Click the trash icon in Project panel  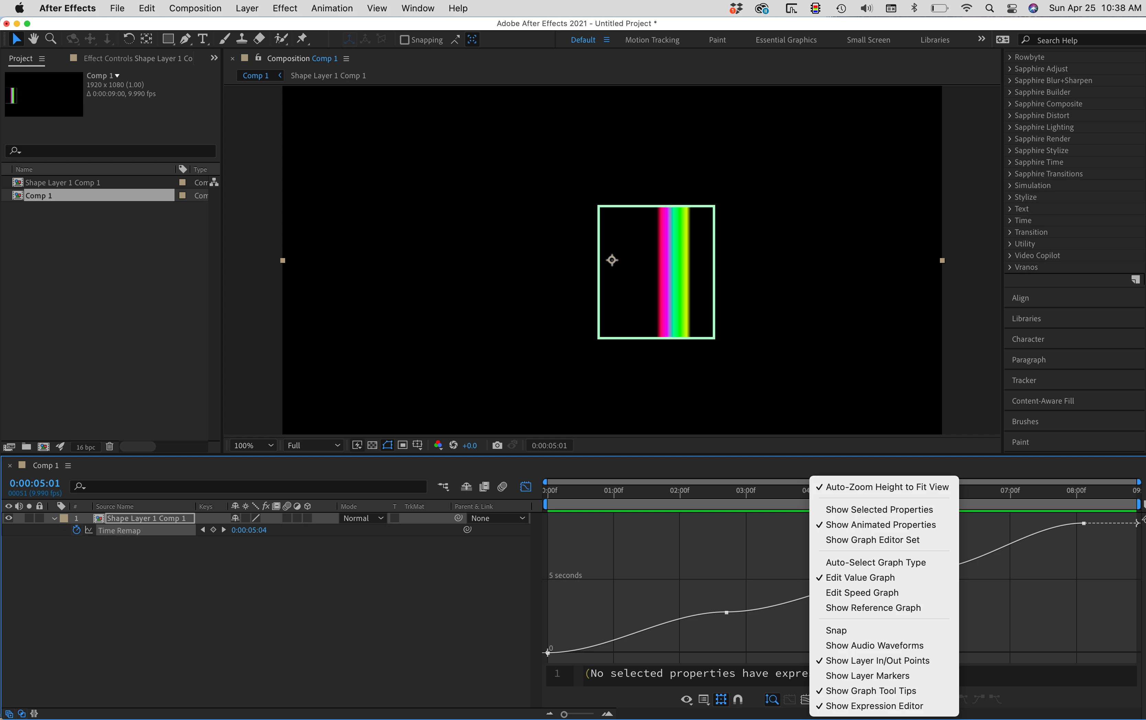point(110,446)
